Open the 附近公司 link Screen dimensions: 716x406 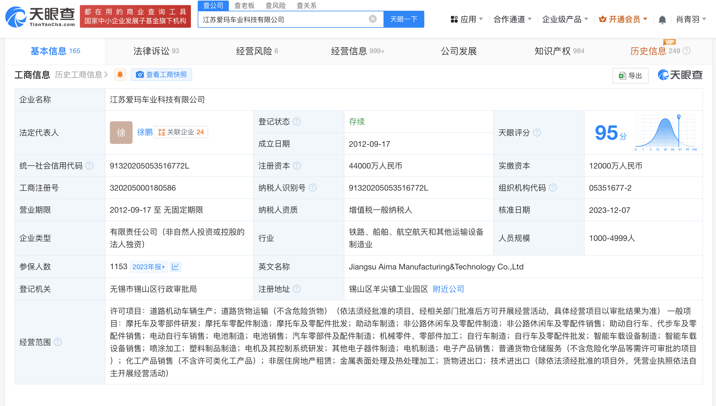pos(448,289)
